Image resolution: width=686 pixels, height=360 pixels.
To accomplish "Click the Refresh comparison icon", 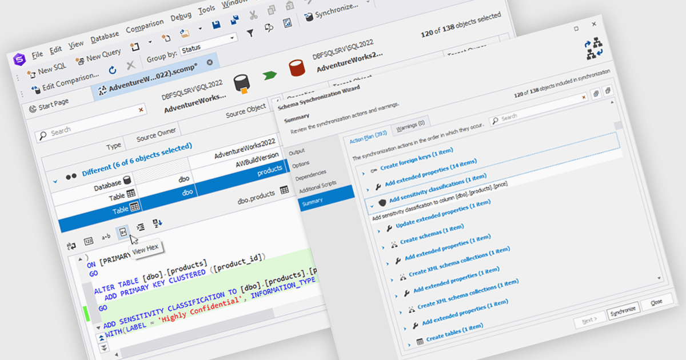I will coord(113,70).
